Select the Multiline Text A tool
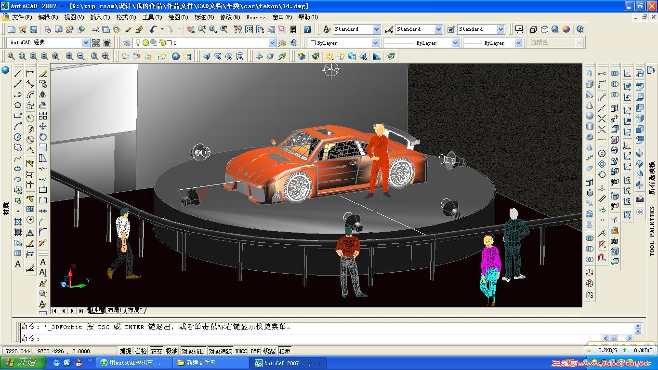658x370 pixels. (x=18, y=264)
